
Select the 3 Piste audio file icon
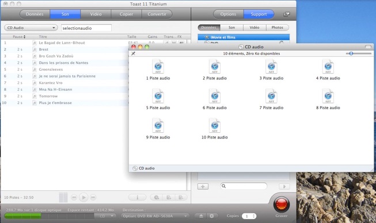[271, 67]
